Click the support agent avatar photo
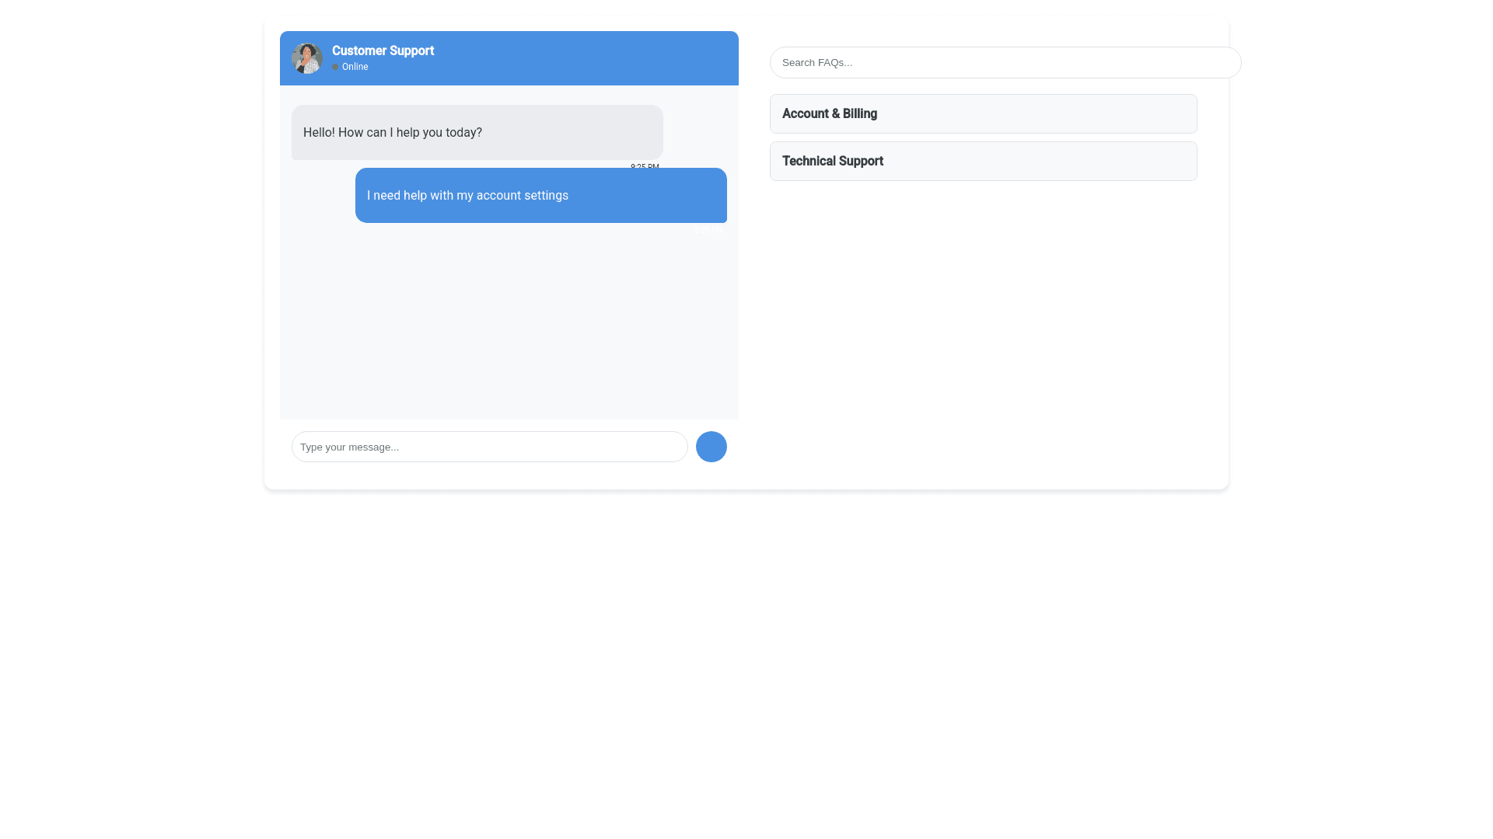The width and height of the screenshot is (1493, 839). click(x=306, y=58)
